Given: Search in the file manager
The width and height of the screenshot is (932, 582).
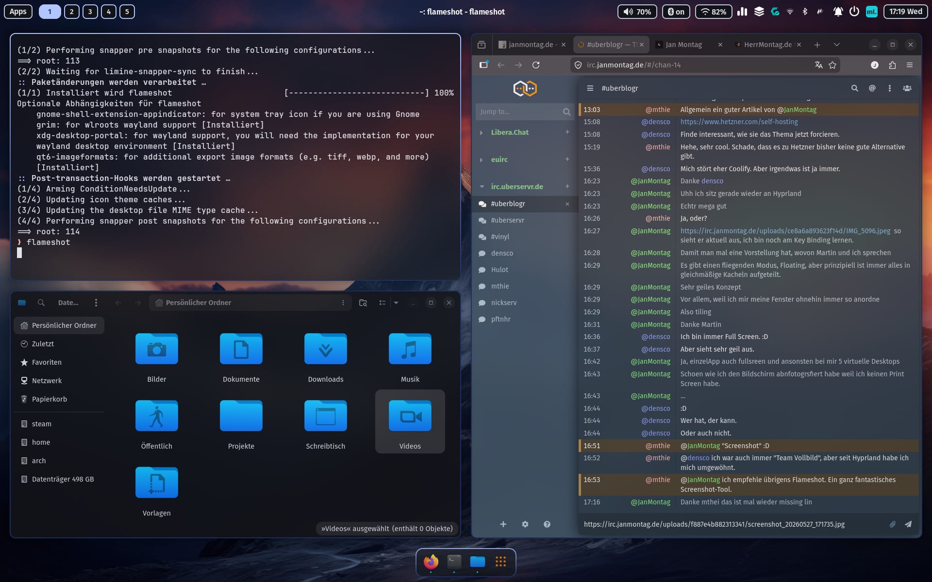Looking at the screenshot, I should (41, 303).
